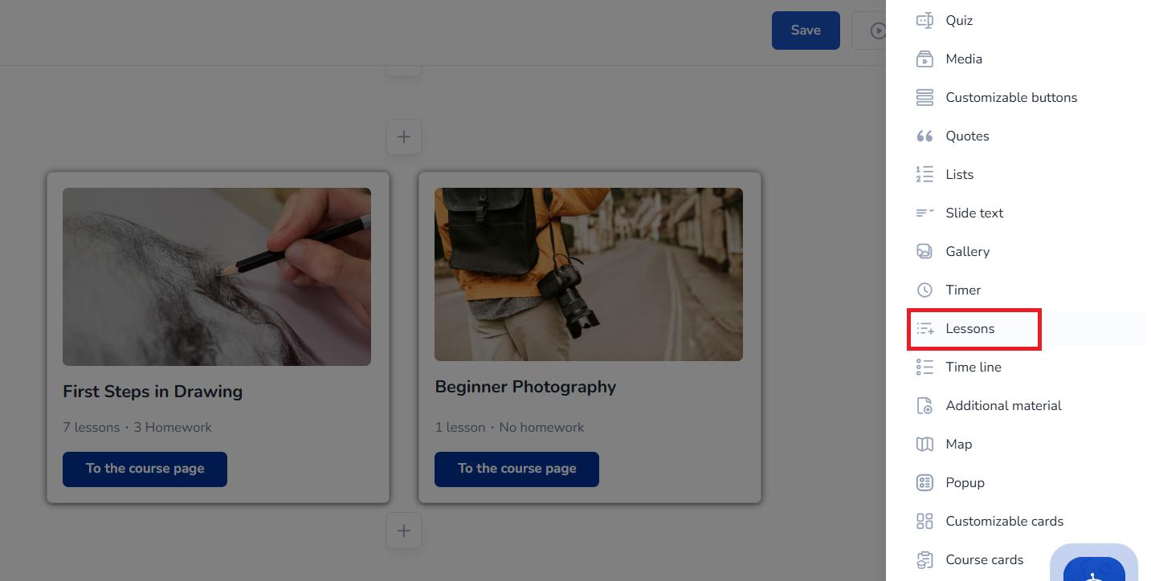Click the plus button above course cards
This screenshot has width=1151, height=581.
(404, 137)
